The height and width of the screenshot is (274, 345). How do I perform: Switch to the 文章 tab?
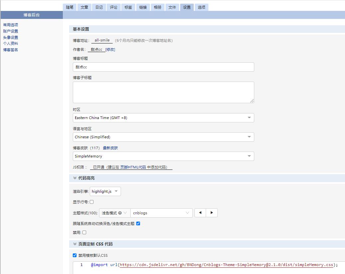click(84, 7)
